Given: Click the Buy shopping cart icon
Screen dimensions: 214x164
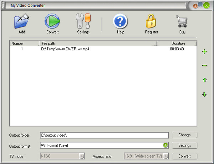Looking at the screenshot, I should (x=182, y=21).
